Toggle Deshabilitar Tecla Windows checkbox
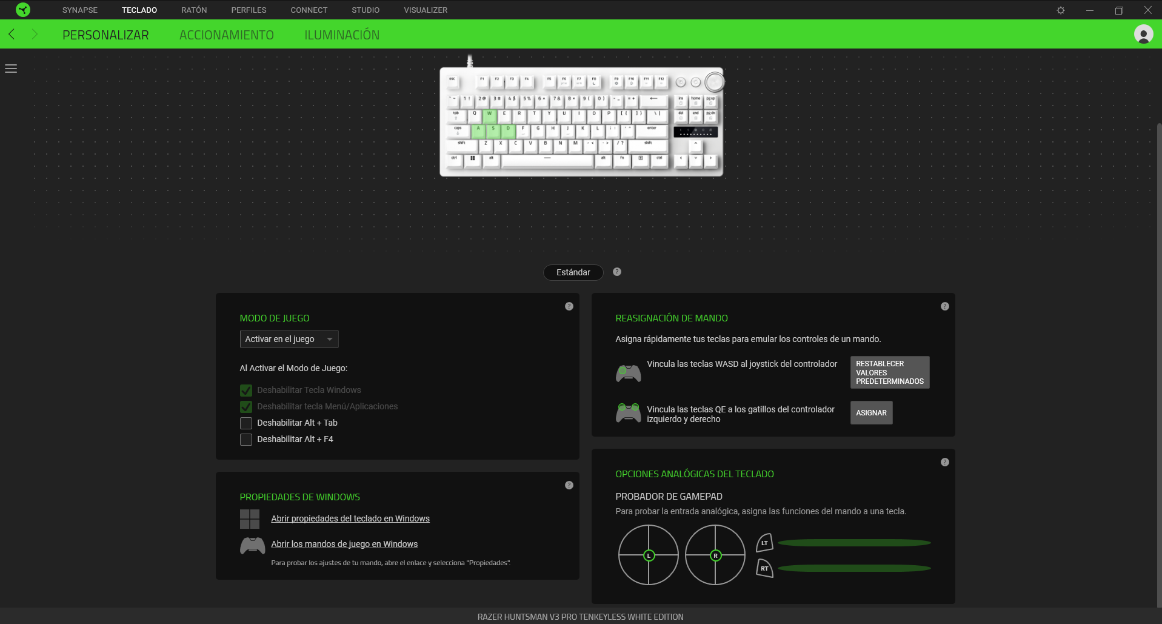This screenshot has width=1162, height=624. 246,390
